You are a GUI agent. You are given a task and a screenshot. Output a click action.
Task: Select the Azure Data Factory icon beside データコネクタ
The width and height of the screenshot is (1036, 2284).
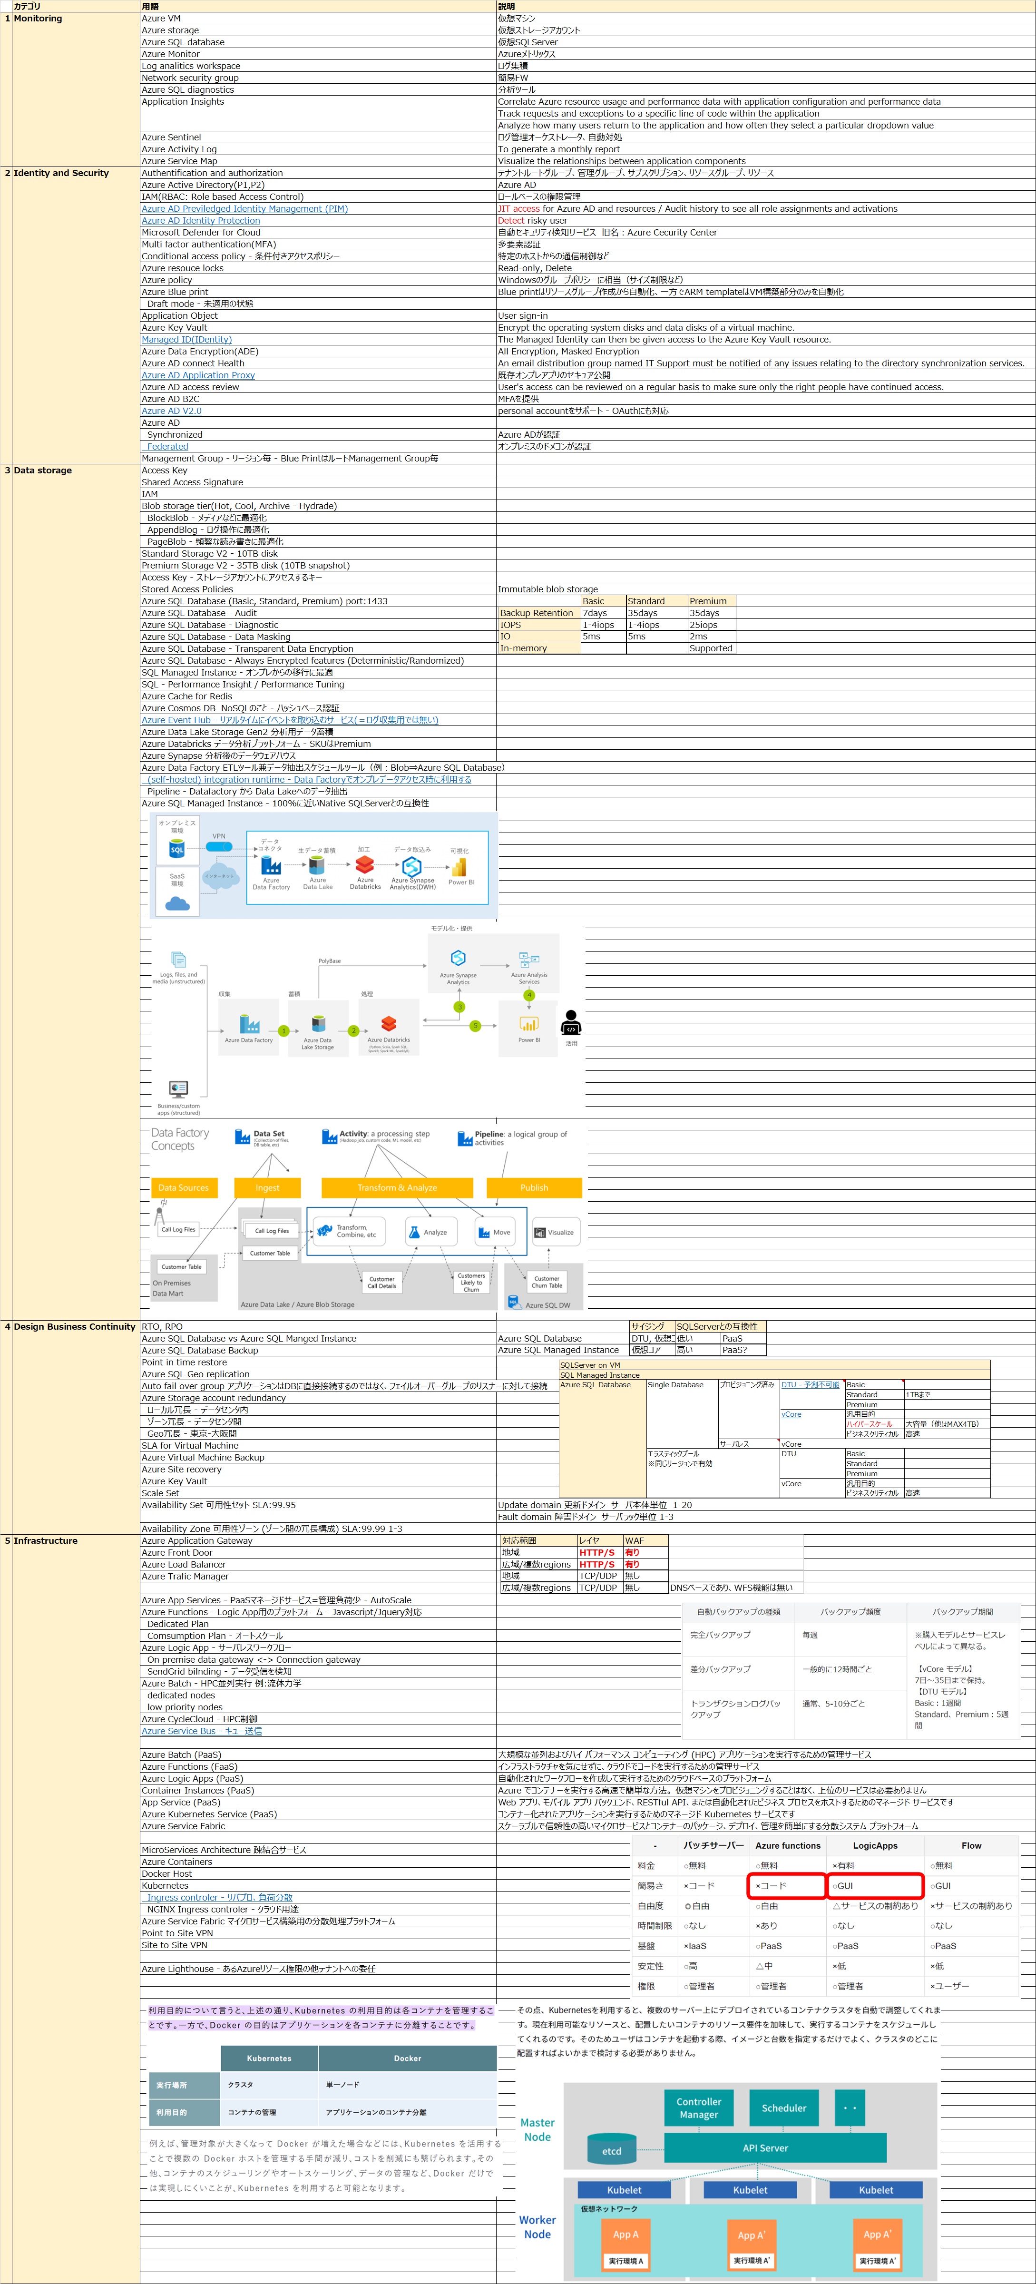click(270, 865)
